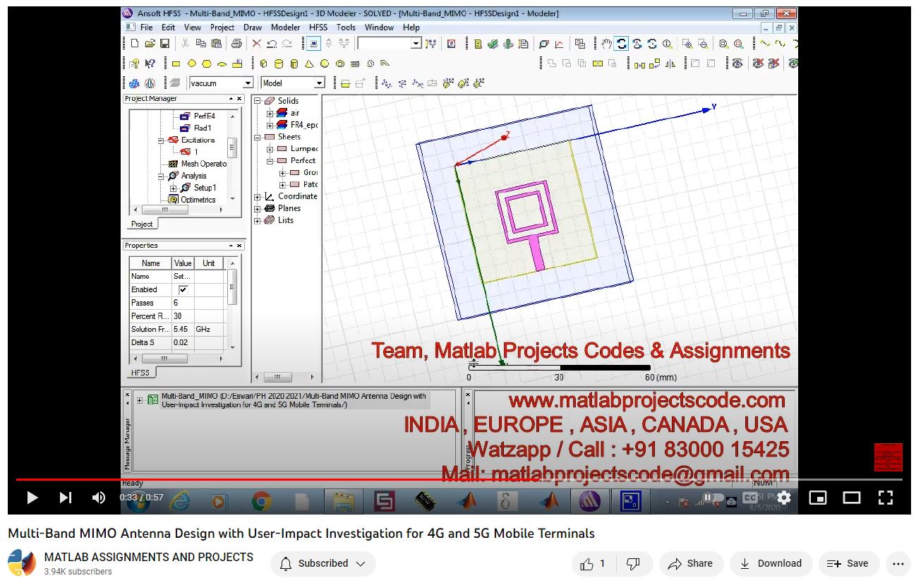Click the red video progress bar
Screen dimensions: 916x583
pyautogui.click(x=282, y=479)
